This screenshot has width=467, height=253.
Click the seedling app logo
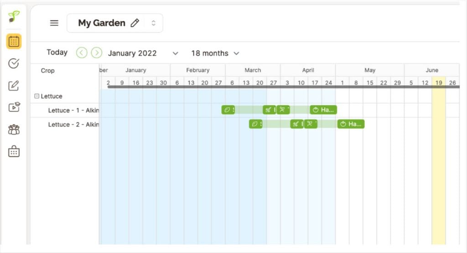tap(14, 16)
